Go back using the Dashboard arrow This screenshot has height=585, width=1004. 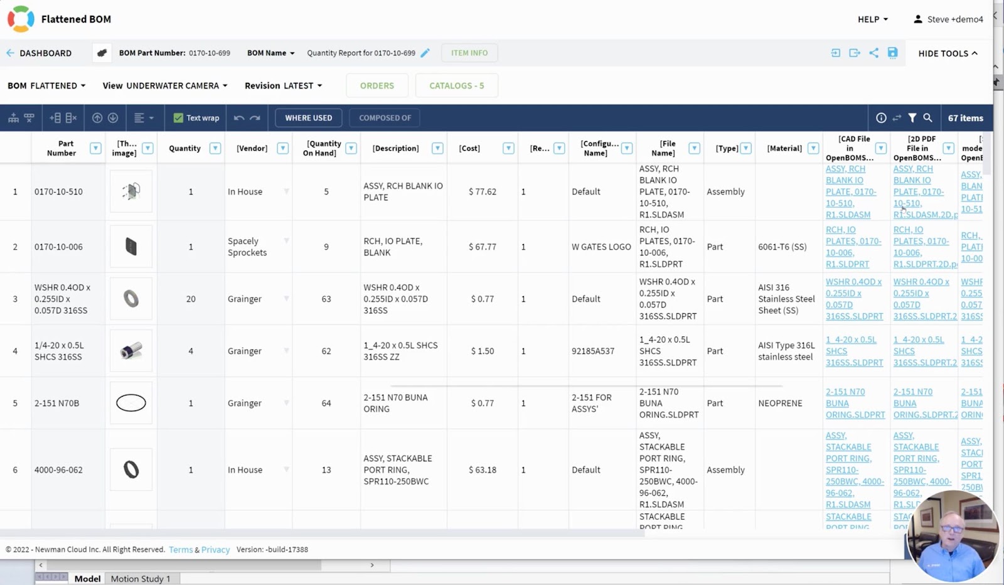pos(10,53)
